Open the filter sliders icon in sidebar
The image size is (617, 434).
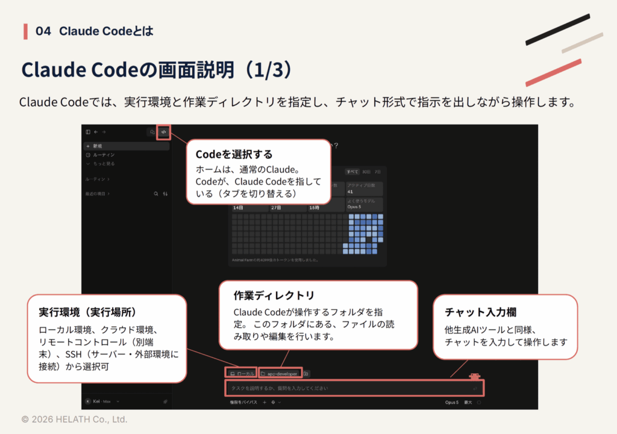click(165, 194)
